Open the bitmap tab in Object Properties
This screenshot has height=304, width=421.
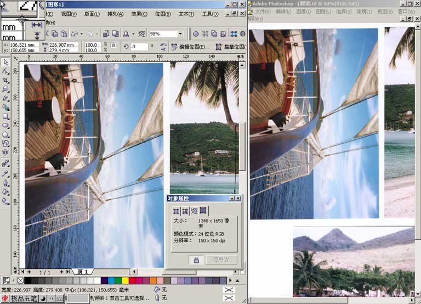[203, 211]
